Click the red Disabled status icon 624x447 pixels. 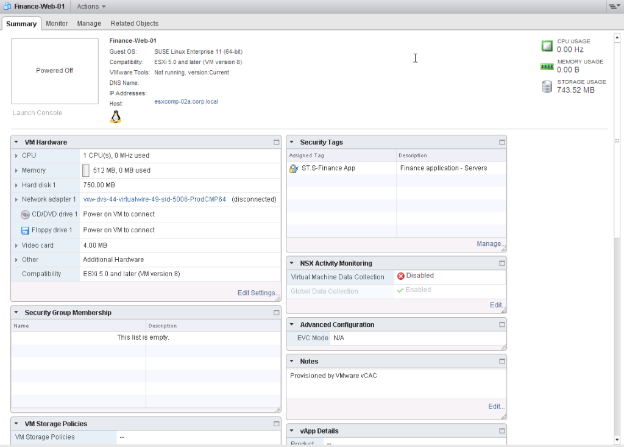(x=401, y=276)
